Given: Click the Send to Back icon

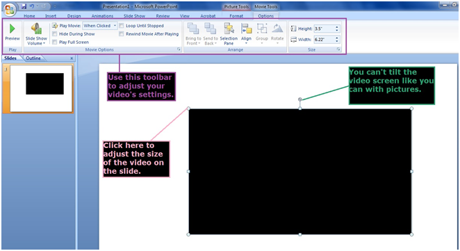Looking at the screenshot, I should 210,29.
